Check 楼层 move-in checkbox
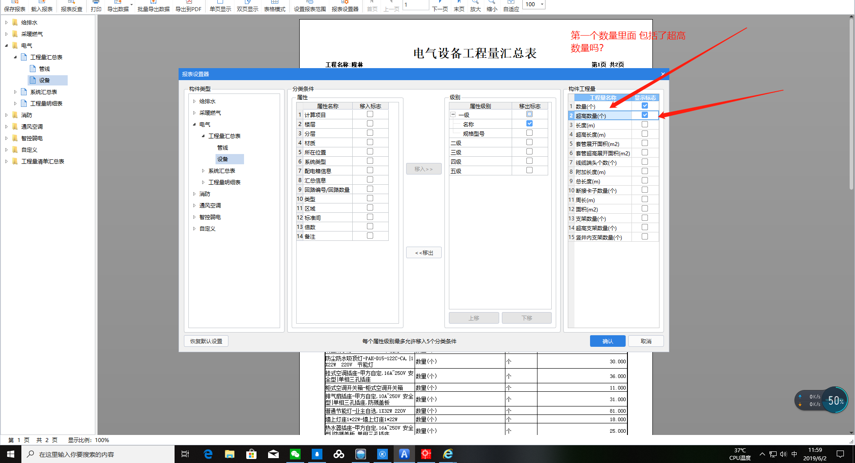The image size is (855, 463). 370,124
